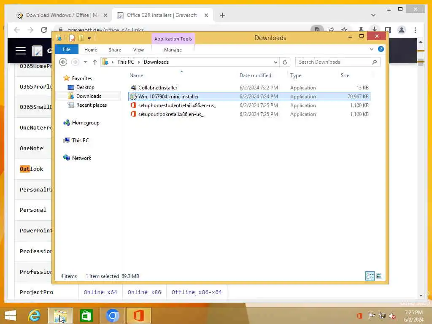The height and width of the screenshot is (324, 432).
Task: Expand the address bar history dropdown
Action: coord(275,62)
